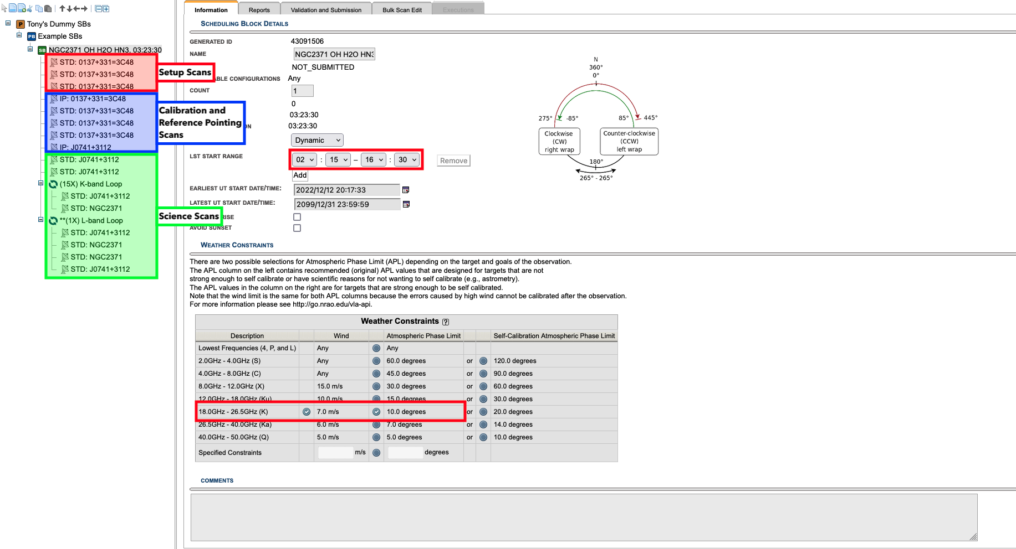This screenshot has height=549, width=1016.
Task: Switch to the Reports tab
Action: click(259, 10)
